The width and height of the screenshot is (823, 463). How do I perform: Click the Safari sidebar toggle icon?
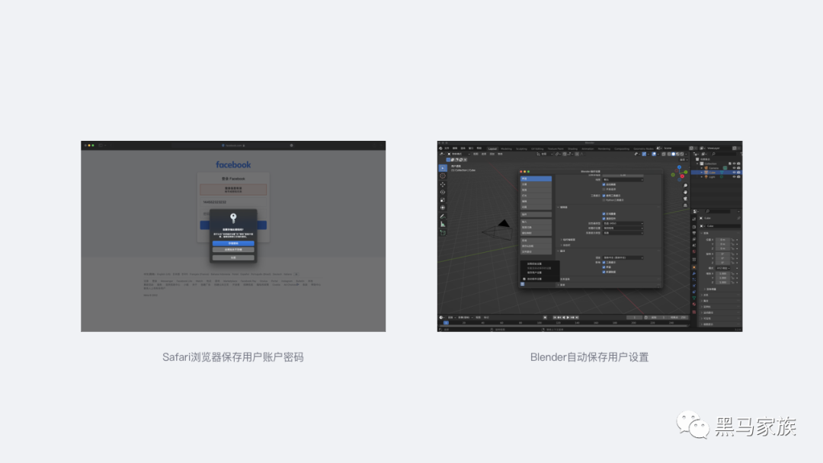click(101, 145)
